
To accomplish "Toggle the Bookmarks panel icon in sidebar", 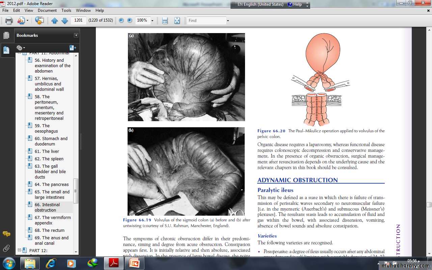I will (6, 50).
